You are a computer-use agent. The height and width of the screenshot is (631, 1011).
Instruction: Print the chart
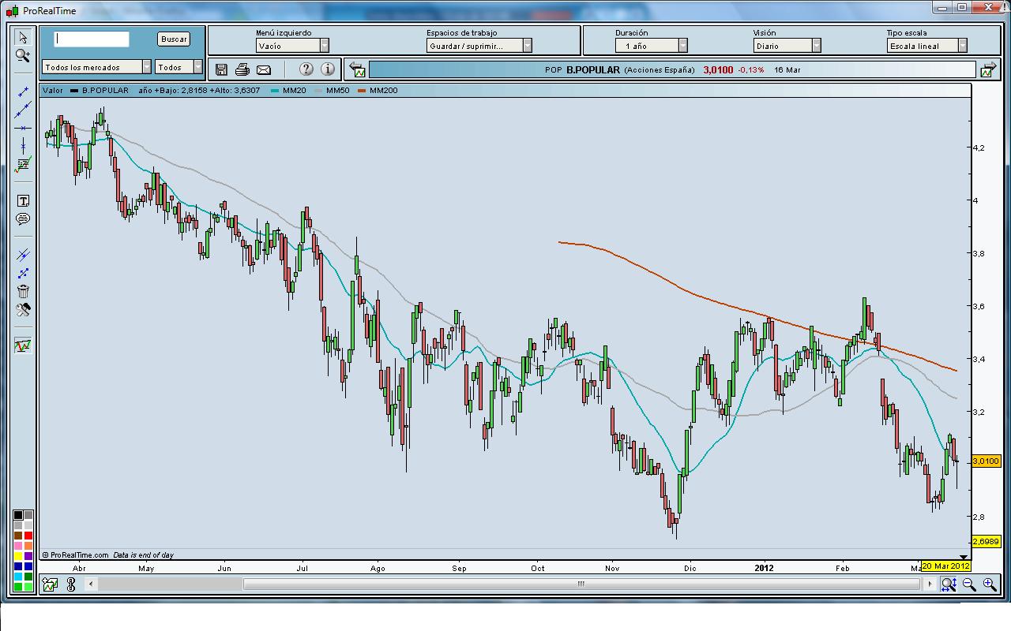click(242, 69)
